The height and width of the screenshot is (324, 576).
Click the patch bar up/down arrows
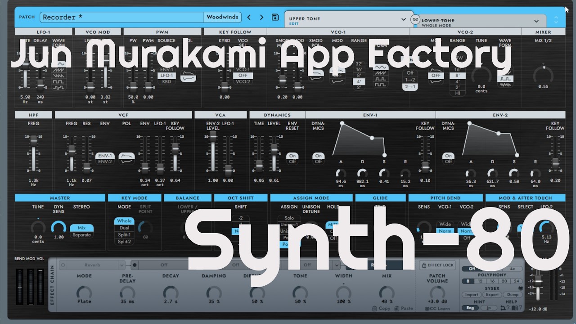(556, 20)
